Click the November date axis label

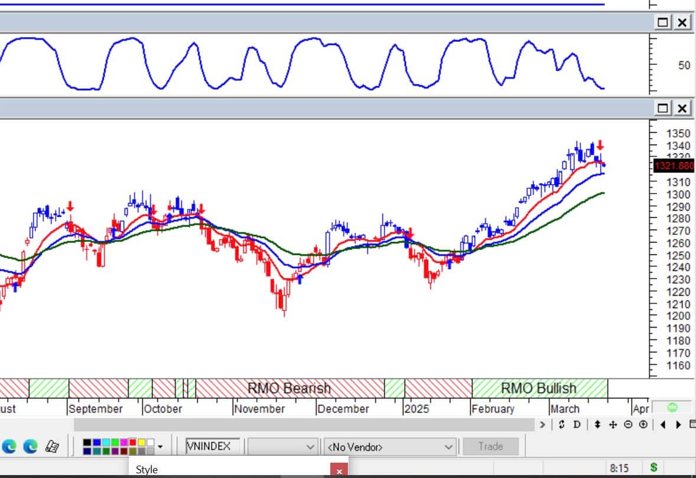point(259,409)
